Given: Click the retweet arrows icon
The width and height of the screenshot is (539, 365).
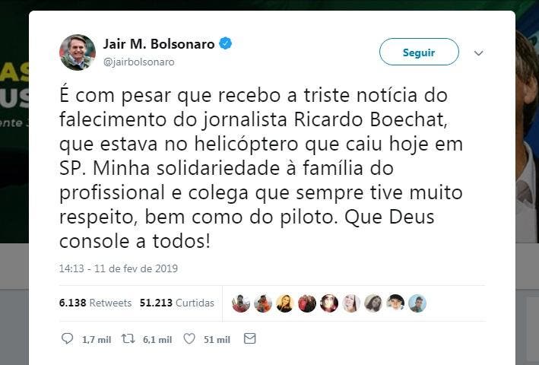Looking at the screenshot, I should 128,339.
